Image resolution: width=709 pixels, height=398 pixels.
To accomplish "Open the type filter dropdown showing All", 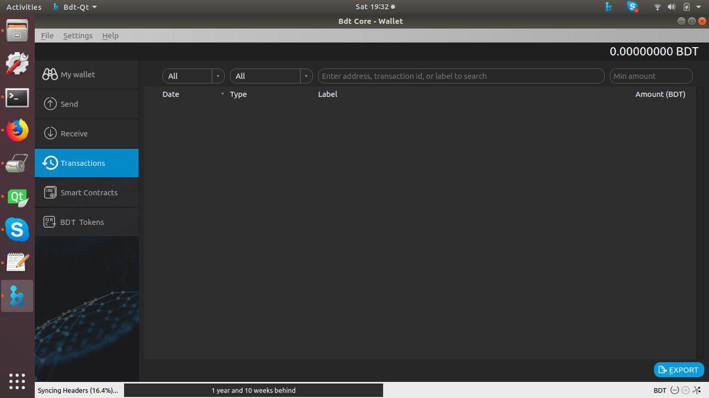I will click(x=271, y=76).
